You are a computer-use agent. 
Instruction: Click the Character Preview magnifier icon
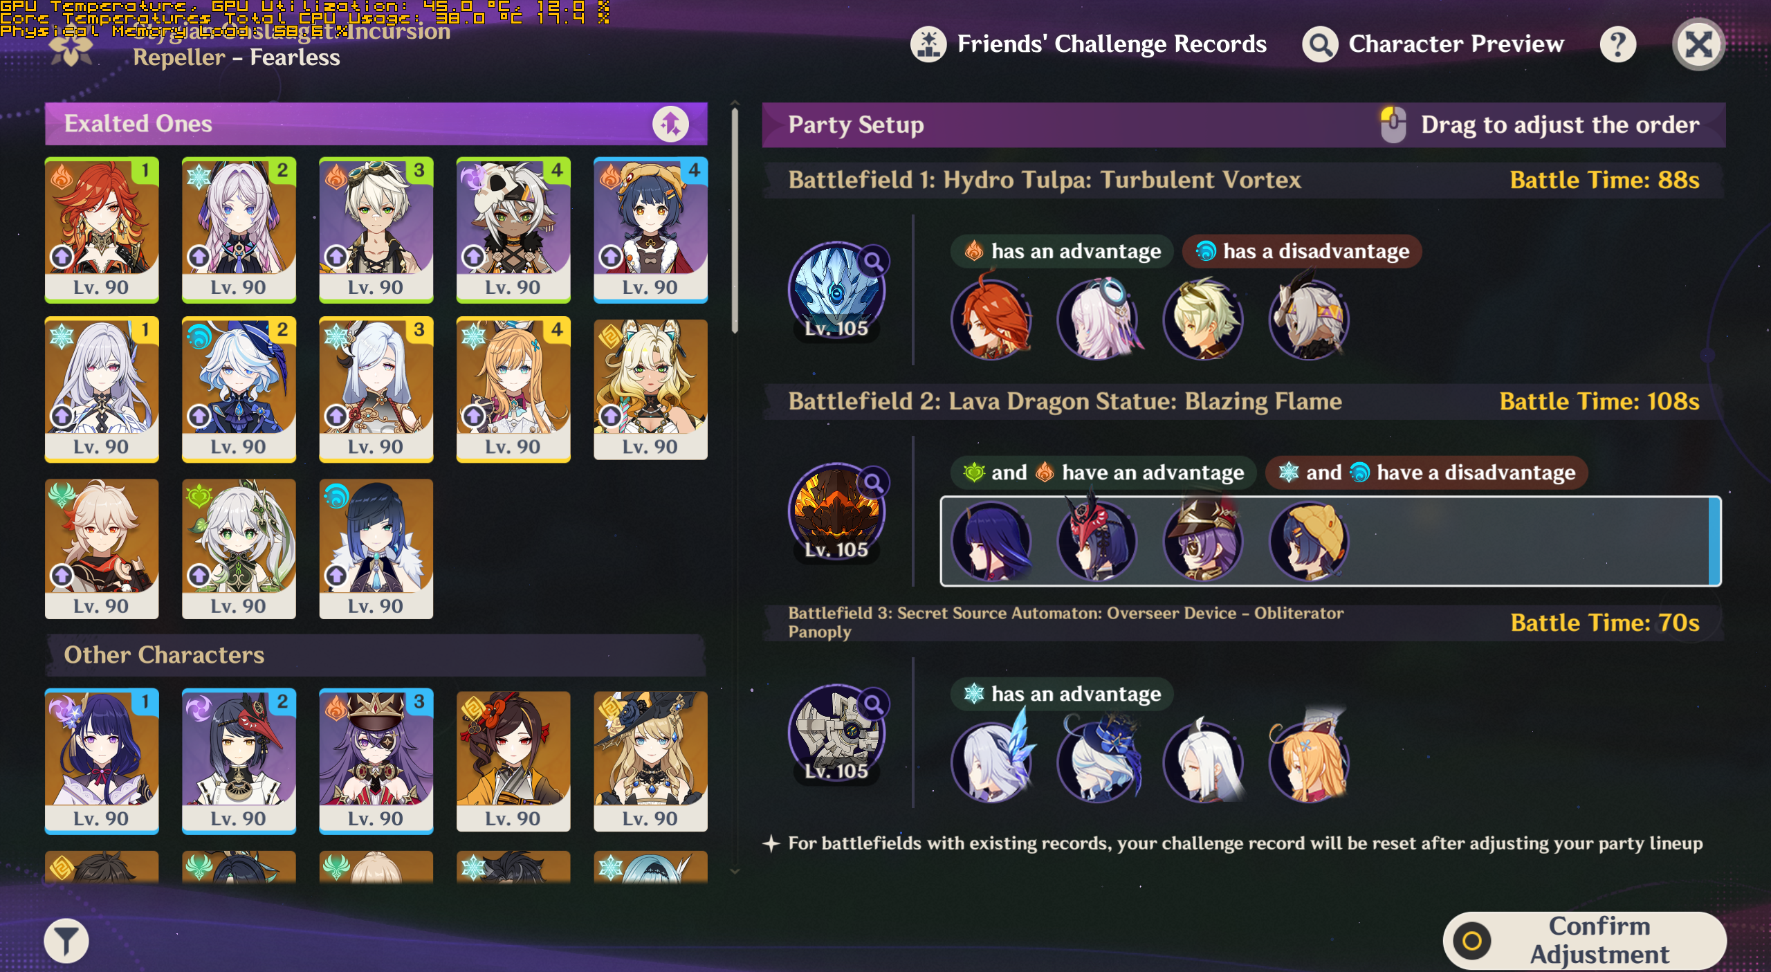[x=1320, y=45]
